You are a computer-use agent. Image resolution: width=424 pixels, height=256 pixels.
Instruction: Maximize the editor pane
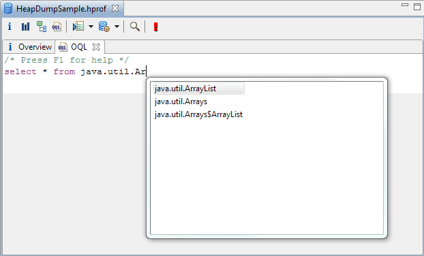click(417, 7)
